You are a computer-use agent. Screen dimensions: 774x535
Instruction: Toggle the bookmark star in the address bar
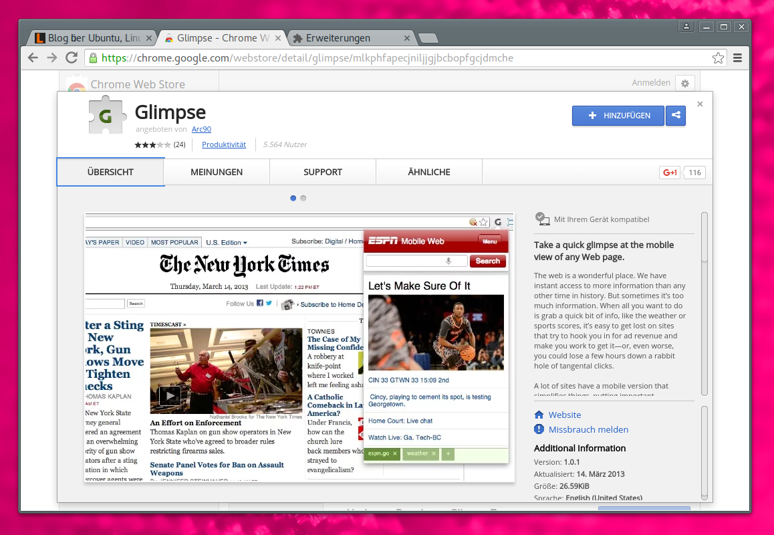pos(718,58)
